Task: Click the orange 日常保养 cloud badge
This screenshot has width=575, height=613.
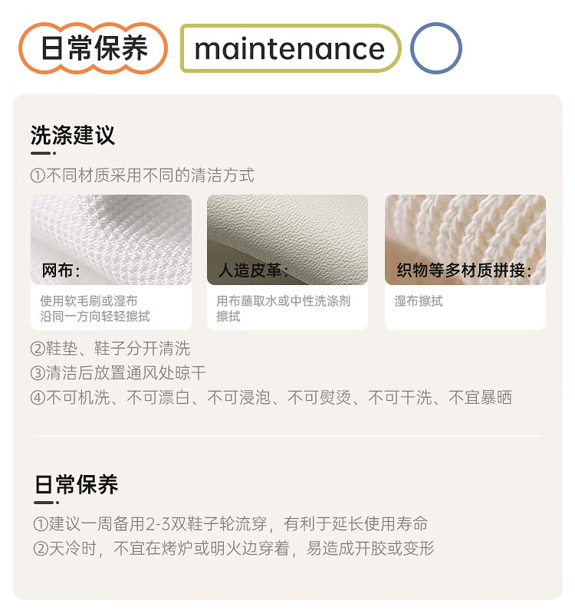Action: point(93,48)
